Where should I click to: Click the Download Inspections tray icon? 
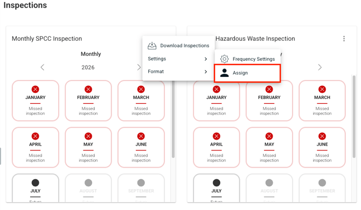point(152,46)
